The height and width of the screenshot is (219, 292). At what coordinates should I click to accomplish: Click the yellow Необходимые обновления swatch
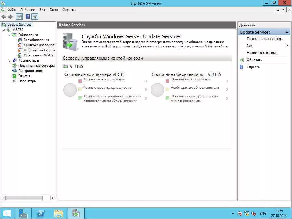click(x=167, y=89)
